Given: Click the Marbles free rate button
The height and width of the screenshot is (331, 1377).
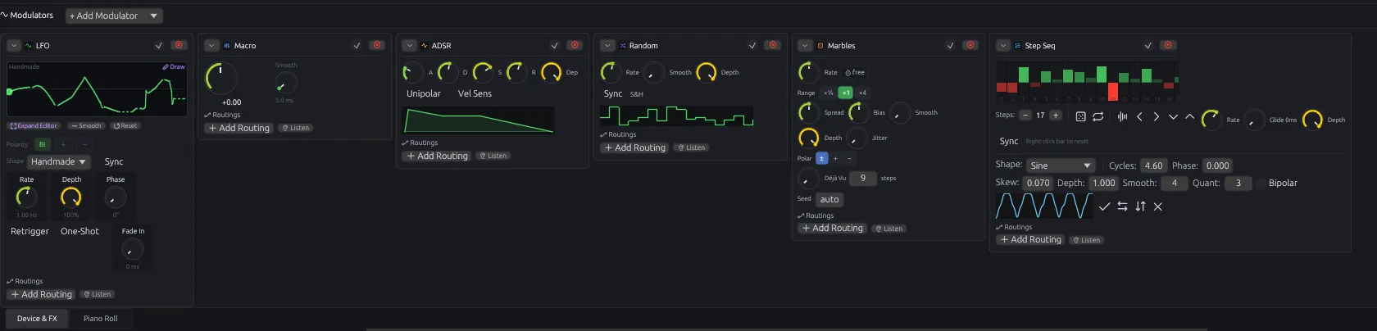Looking at the screenshot, I should tap(855, 72).
